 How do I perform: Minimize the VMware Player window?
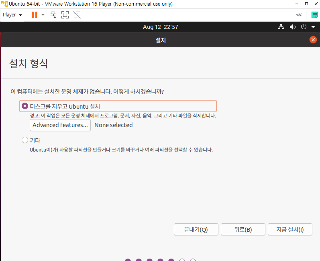point(297,4)
